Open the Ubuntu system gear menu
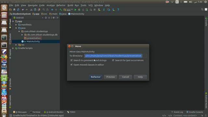 (x=206, y=2)
